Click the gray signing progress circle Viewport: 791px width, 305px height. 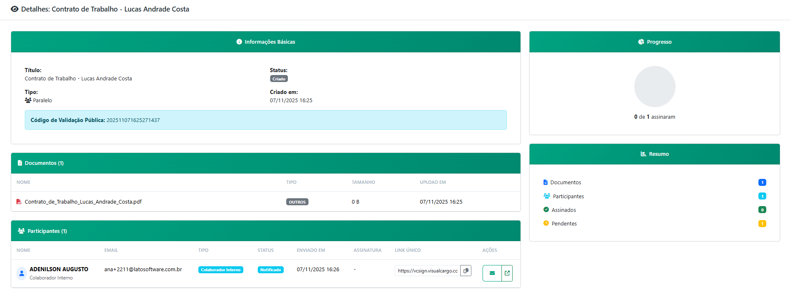(x=654, y=87)
